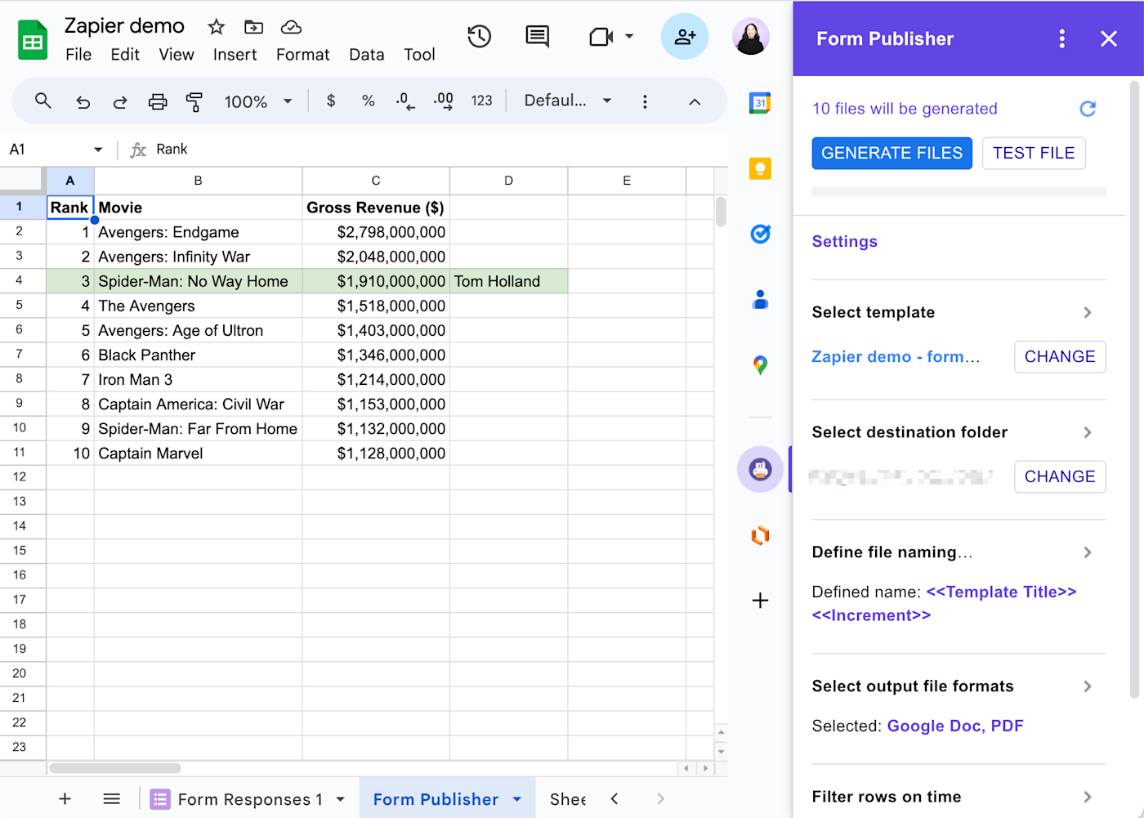Open Form Publisher three-dot options menu

pyautogui.click(x=1061, y=38)
